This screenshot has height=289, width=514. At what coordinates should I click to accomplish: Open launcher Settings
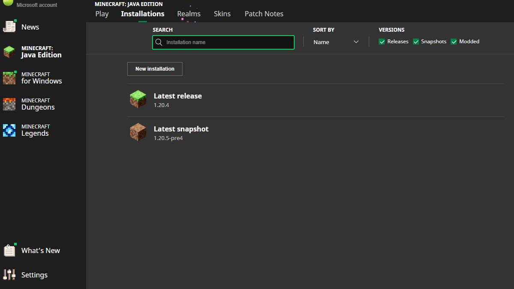34,274
